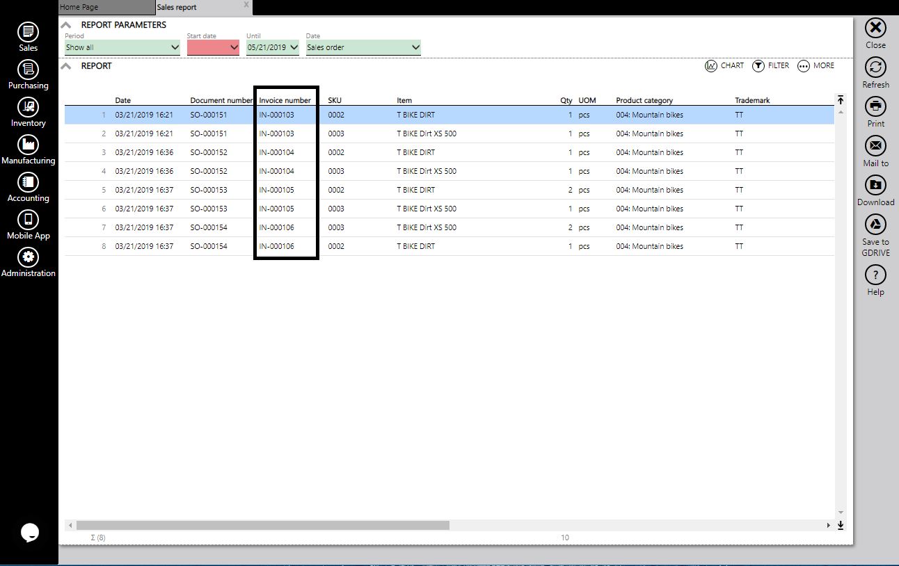The image size is (899, 566).
Task: Collapse the REPORT PARAMETERS section
Action: (x=65, y=24)
